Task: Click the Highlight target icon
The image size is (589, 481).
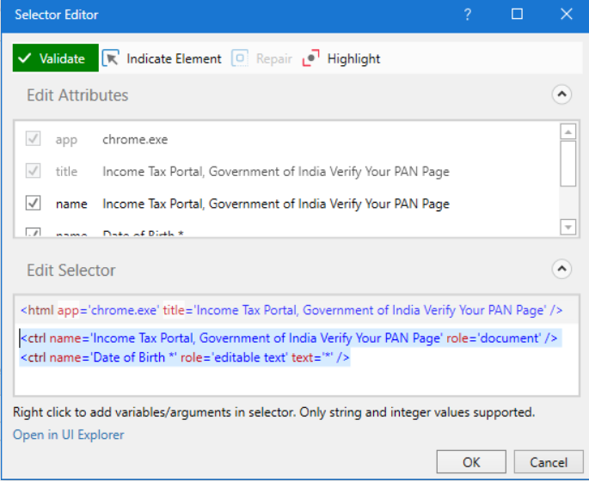Action: pyautogui.click(x=310, y=58)
